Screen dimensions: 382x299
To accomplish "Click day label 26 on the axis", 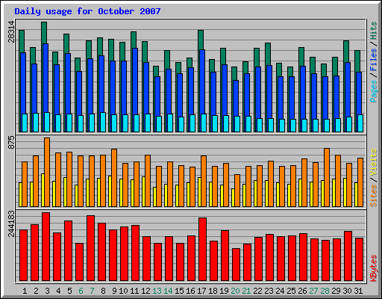I will point(302,291).
